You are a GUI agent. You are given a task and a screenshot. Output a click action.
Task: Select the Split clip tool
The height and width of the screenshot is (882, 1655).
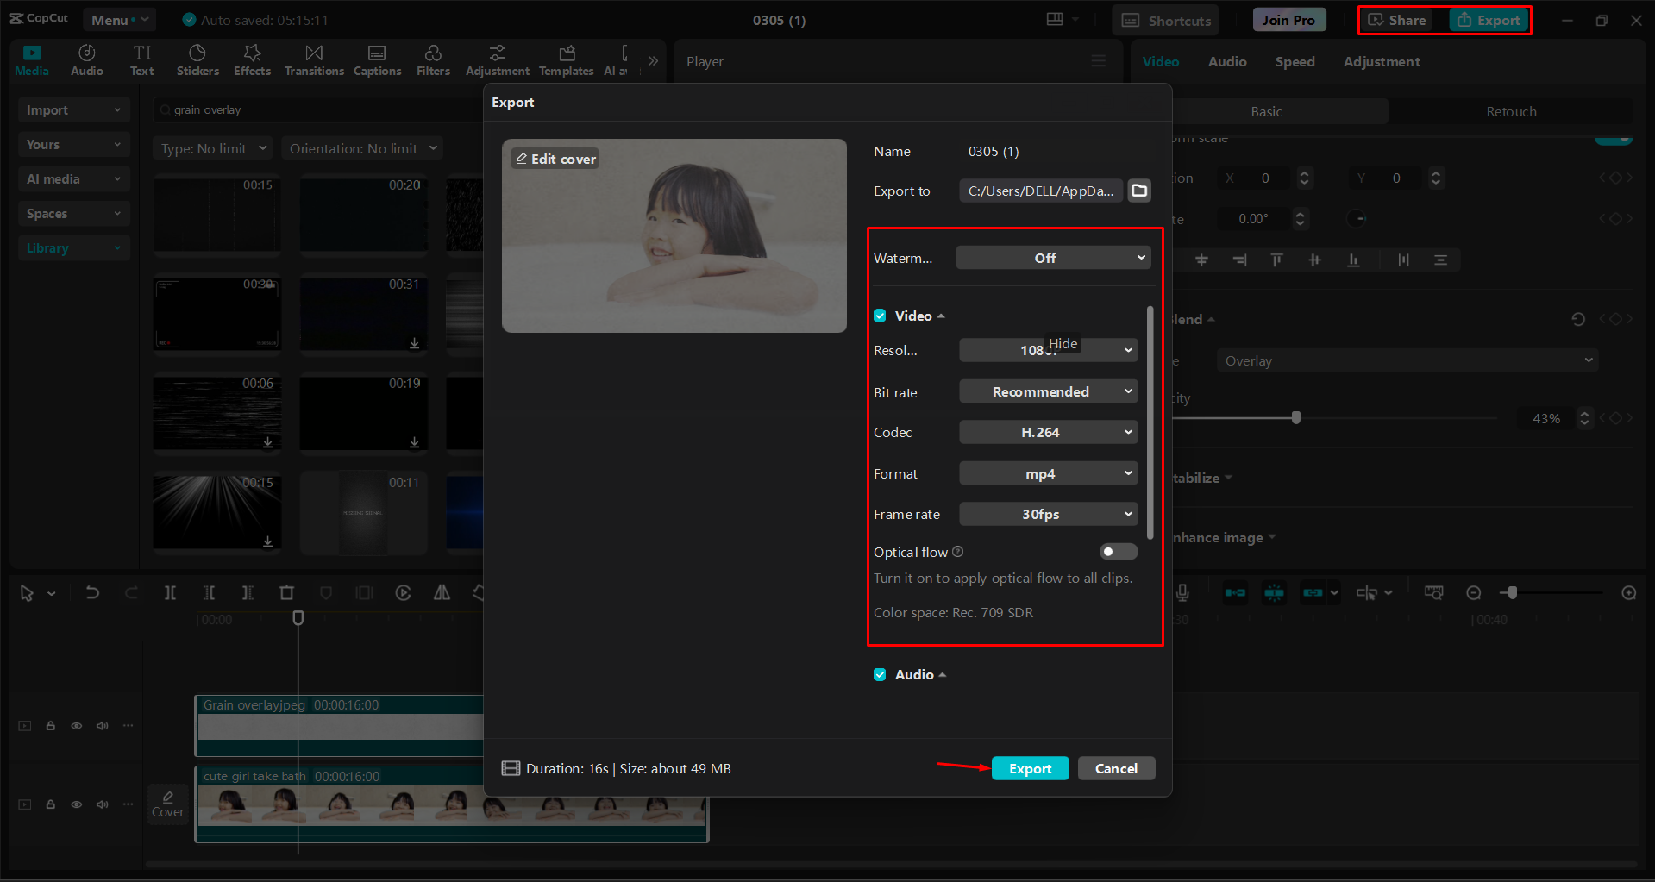pos(170,592)
